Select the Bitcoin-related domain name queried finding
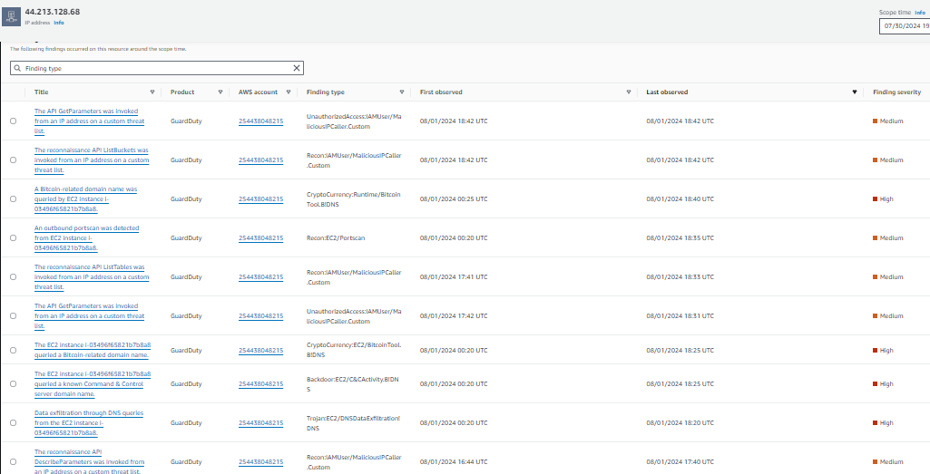This screenshot has height=474, width=930. pos(13,199)
